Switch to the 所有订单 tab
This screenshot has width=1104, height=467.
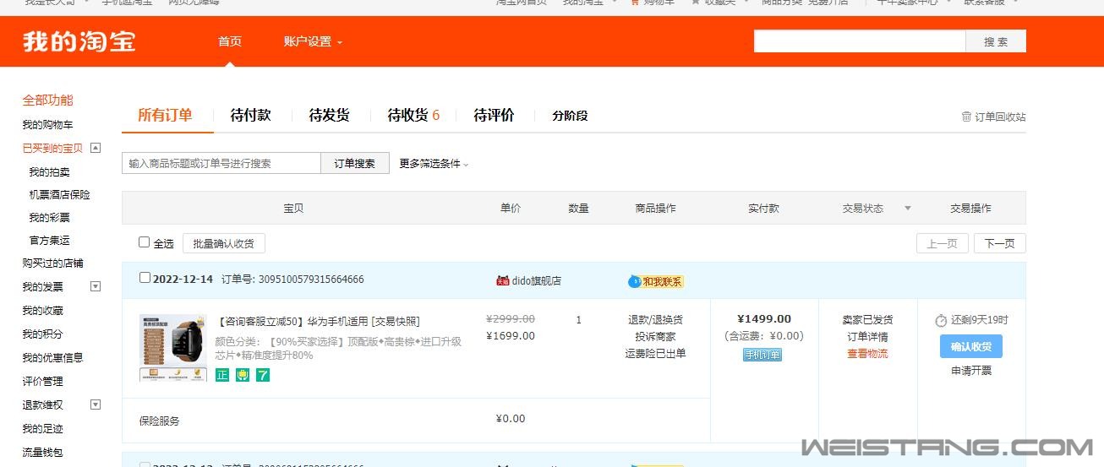pyautogui.click(x=165, y=115)
